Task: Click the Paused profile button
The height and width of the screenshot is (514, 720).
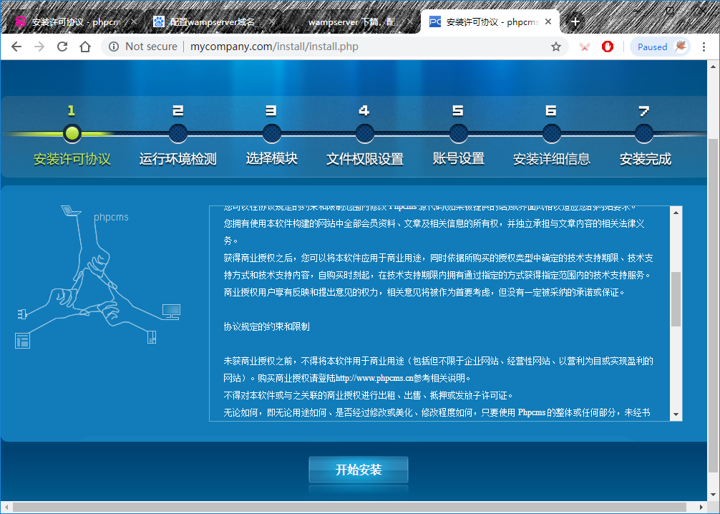Action: coord(661,47)
